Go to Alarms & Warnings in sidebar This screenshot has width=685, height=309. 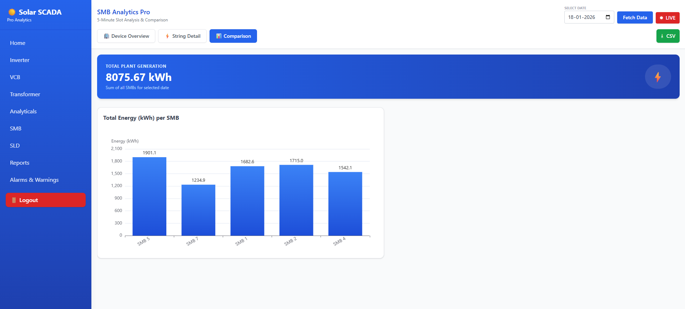click(x=34, y=180)
